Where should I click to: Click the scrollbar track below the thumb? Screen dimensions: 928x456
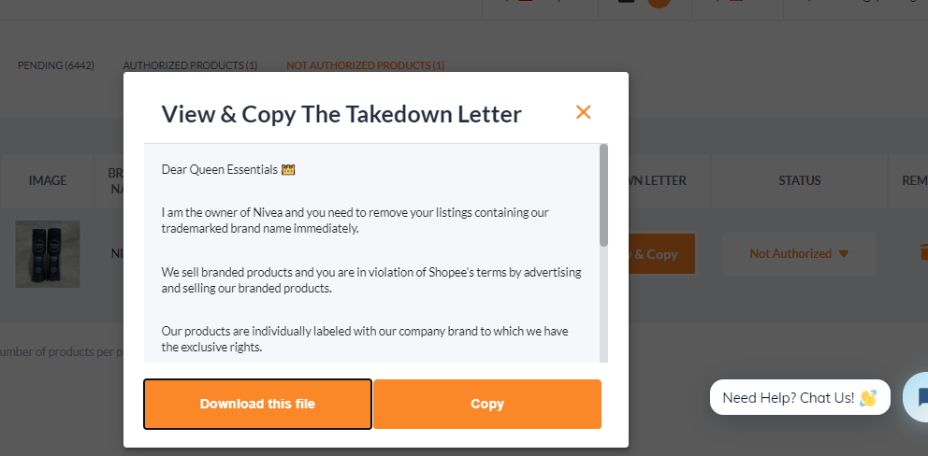[x=603, y=305]
